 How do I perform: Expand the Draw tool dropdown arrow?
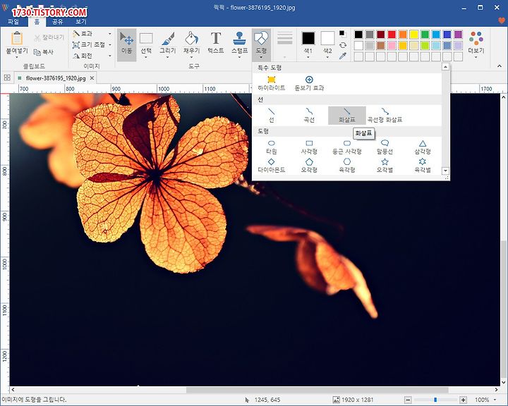point(167,58)
